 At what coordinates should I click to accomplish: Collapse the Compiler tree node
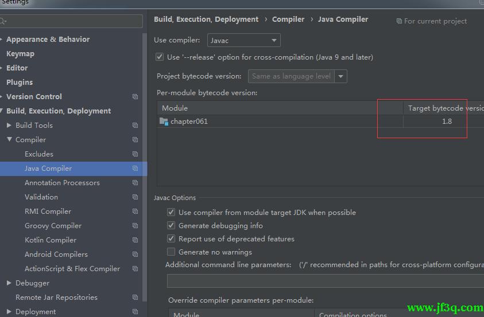(x=10, y=140)
